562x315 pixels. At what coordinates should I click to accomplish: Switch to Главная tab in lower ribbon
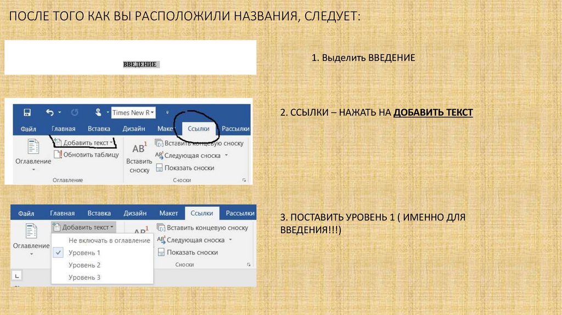(63, 213)
